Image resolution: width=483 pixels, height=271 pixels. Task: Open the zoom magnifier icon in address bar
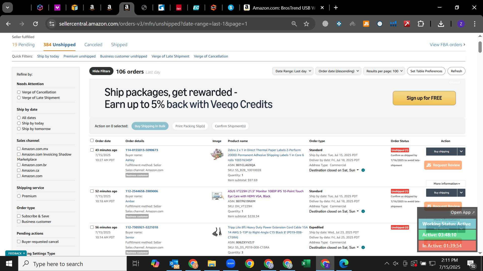(294, 24)
